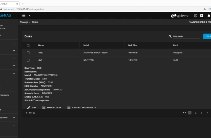Go to Disks breadcrumb
Viewport: 211px width, 139px height.
35,22
